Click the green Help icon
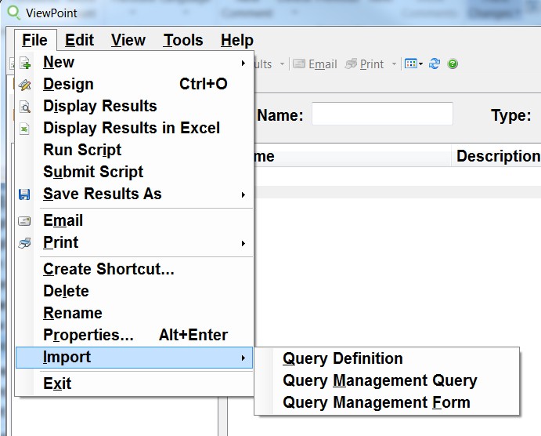The image size is (541, 436). pos(453,64)
